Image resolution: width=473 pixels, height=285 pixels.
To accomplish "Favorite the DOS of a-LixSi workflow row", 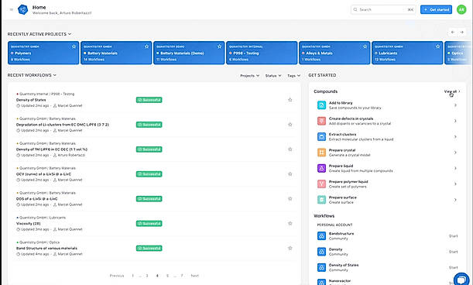I will (x=290, y=199).
